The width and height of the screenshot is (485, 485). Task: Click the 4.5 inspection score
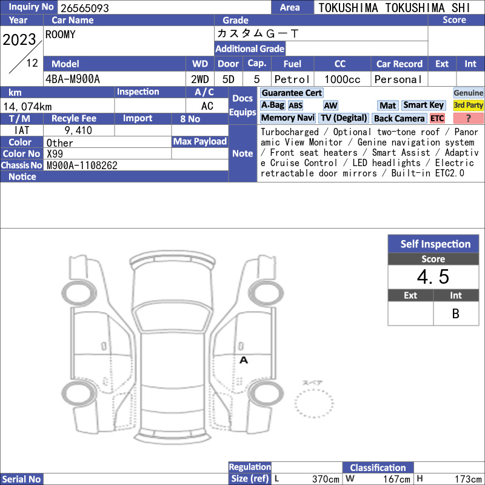pos(433,276)
